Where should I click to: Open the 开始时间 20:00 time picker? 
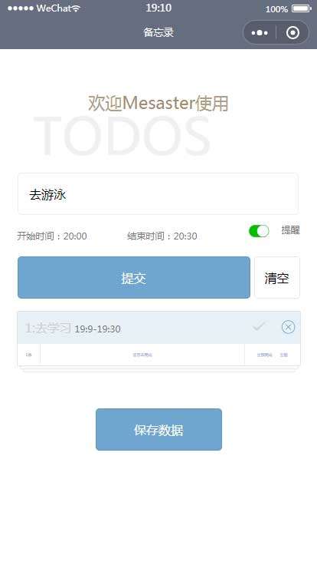point(52,236)
